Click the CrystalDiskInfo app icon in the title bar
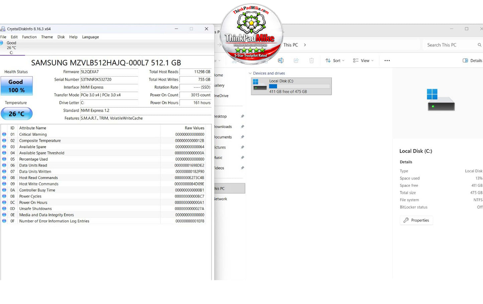This screenshot has width=483, height=304. 3,29
